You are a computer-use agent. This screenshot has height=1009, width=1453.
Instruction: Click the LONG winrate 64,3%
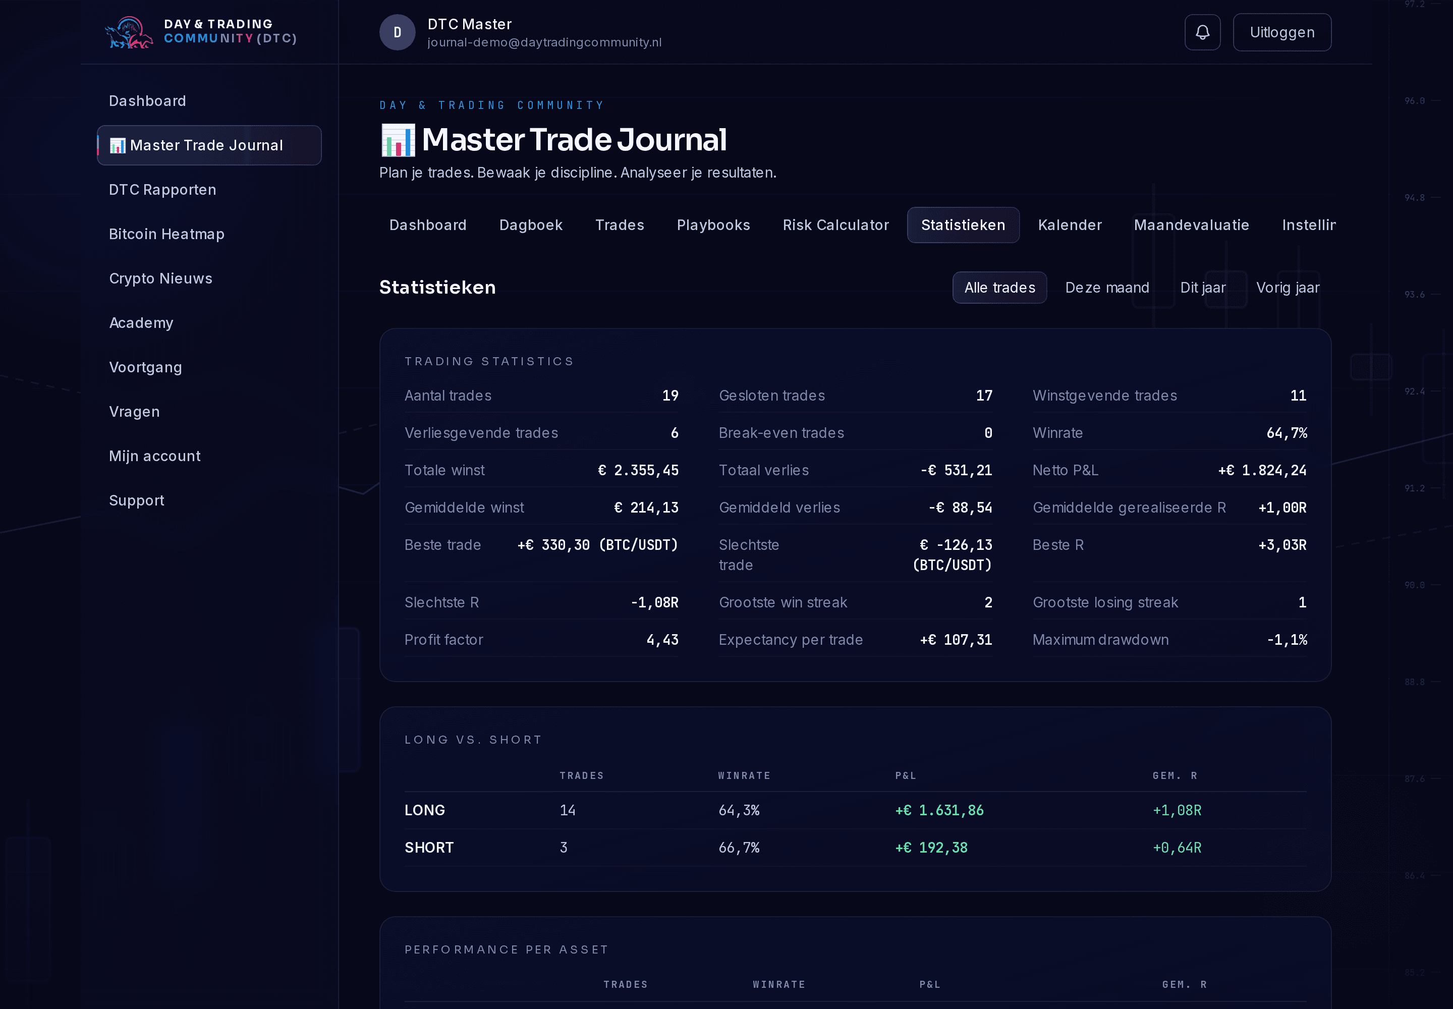(739, 811)
